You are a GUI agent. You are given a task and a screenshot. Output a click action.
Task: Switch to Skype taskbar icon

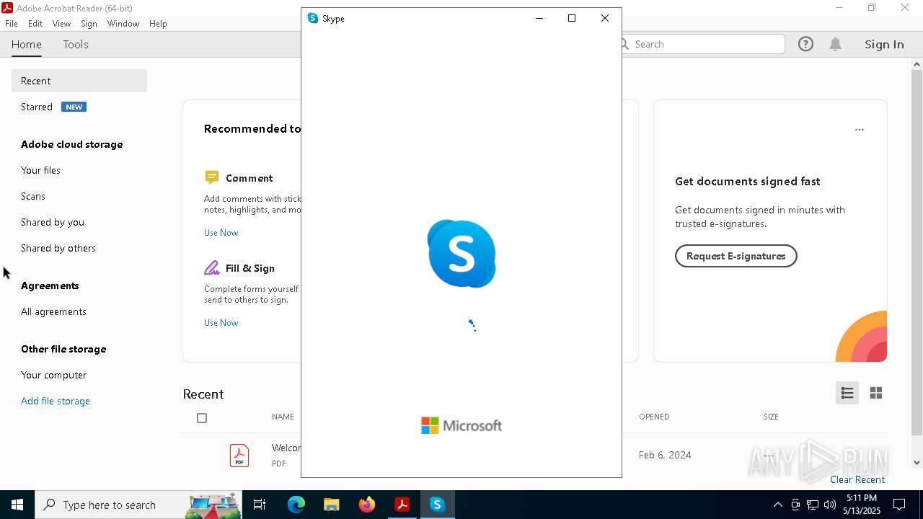click(437, 505)
